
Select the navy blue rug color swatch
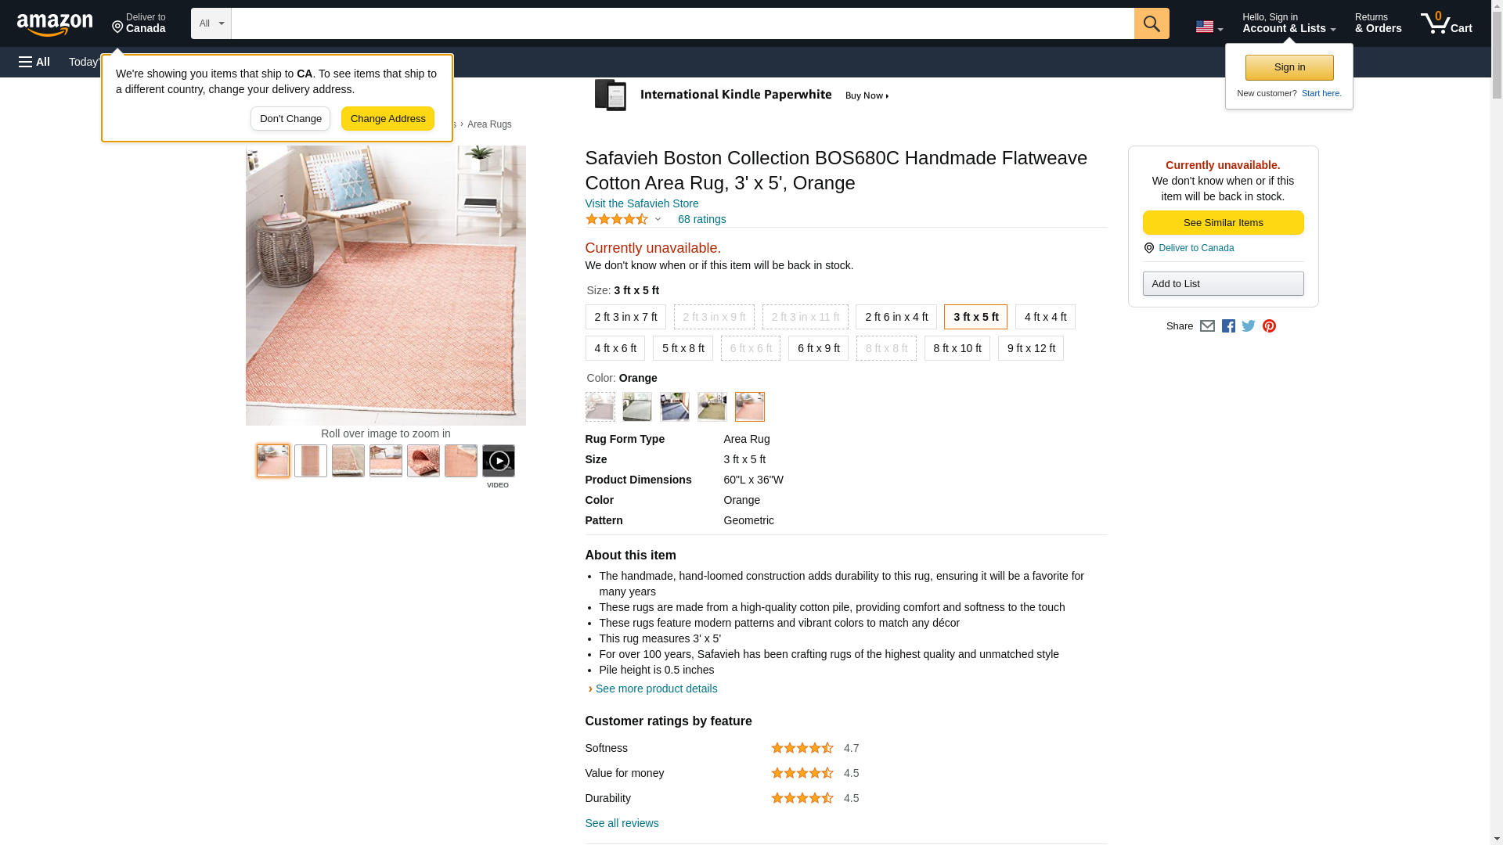pos(674,407)
